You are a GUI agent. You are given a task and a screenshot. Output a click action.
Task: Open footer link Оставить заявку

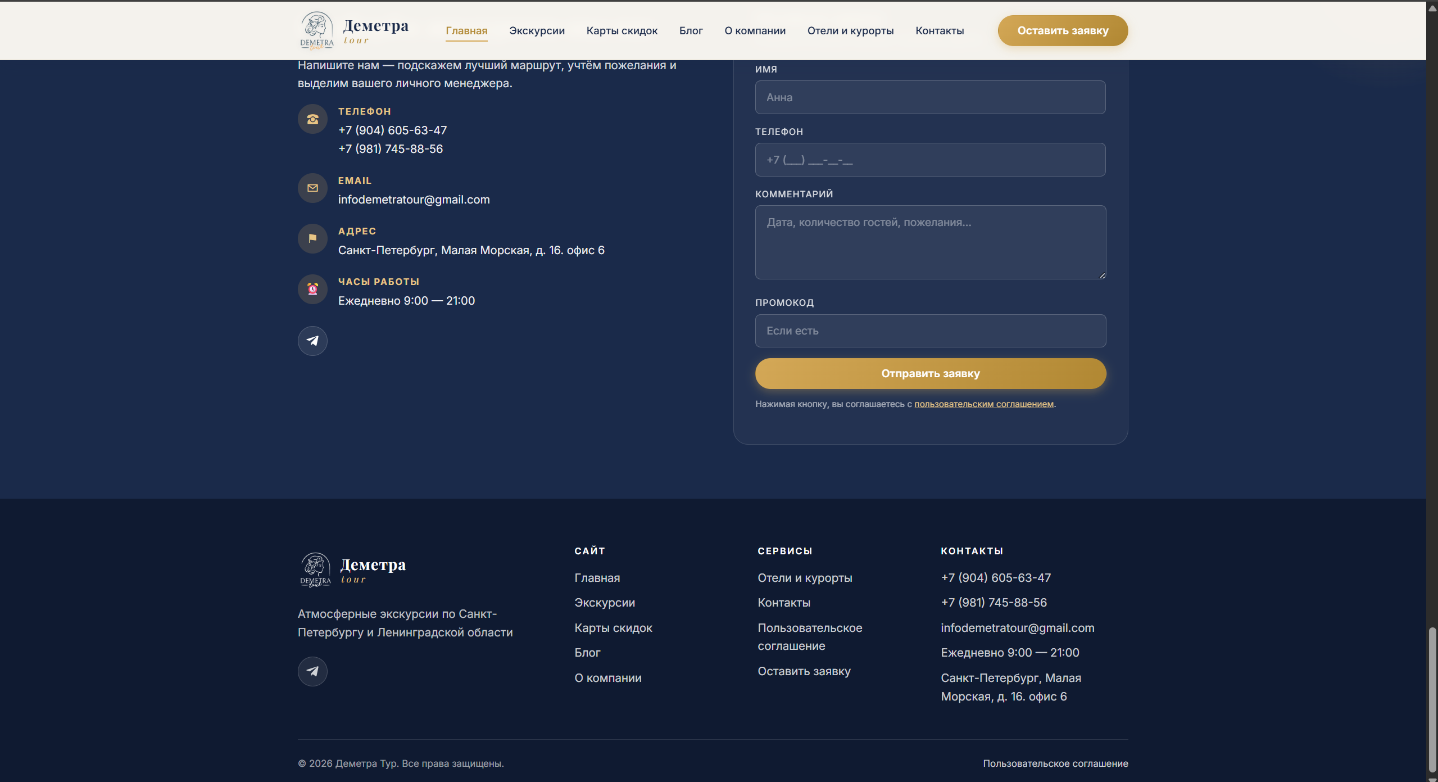(804, 671)
